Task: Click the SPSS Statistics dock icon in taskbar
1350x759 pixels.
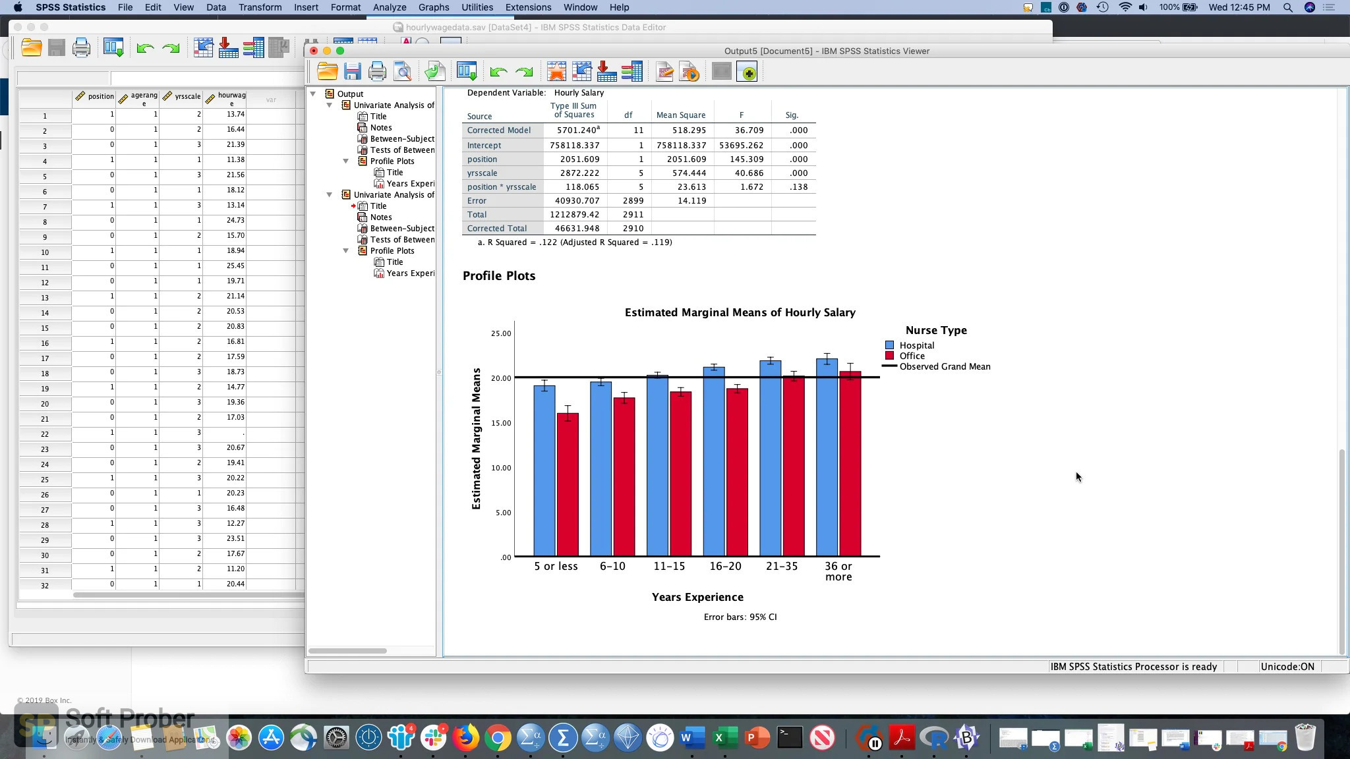Action: point(563,737)
